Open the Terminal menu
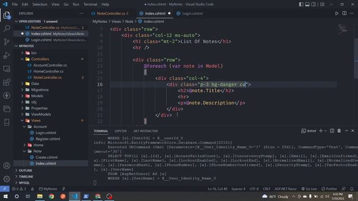The image size is (358, 201). tap(90, 4)
